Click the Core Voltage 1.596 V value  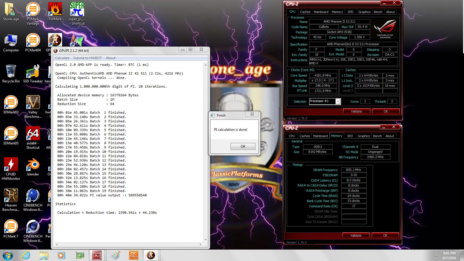(x=360, y=37)
